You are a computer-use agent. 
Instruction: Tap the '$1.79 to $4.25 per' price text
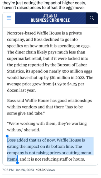[68, 84]
